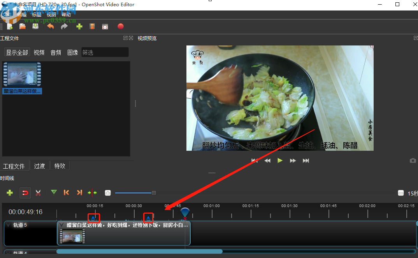This screenshot has width=418, height=258.
Task: Add marker with green triangle icon
Action: click(54, 192)
